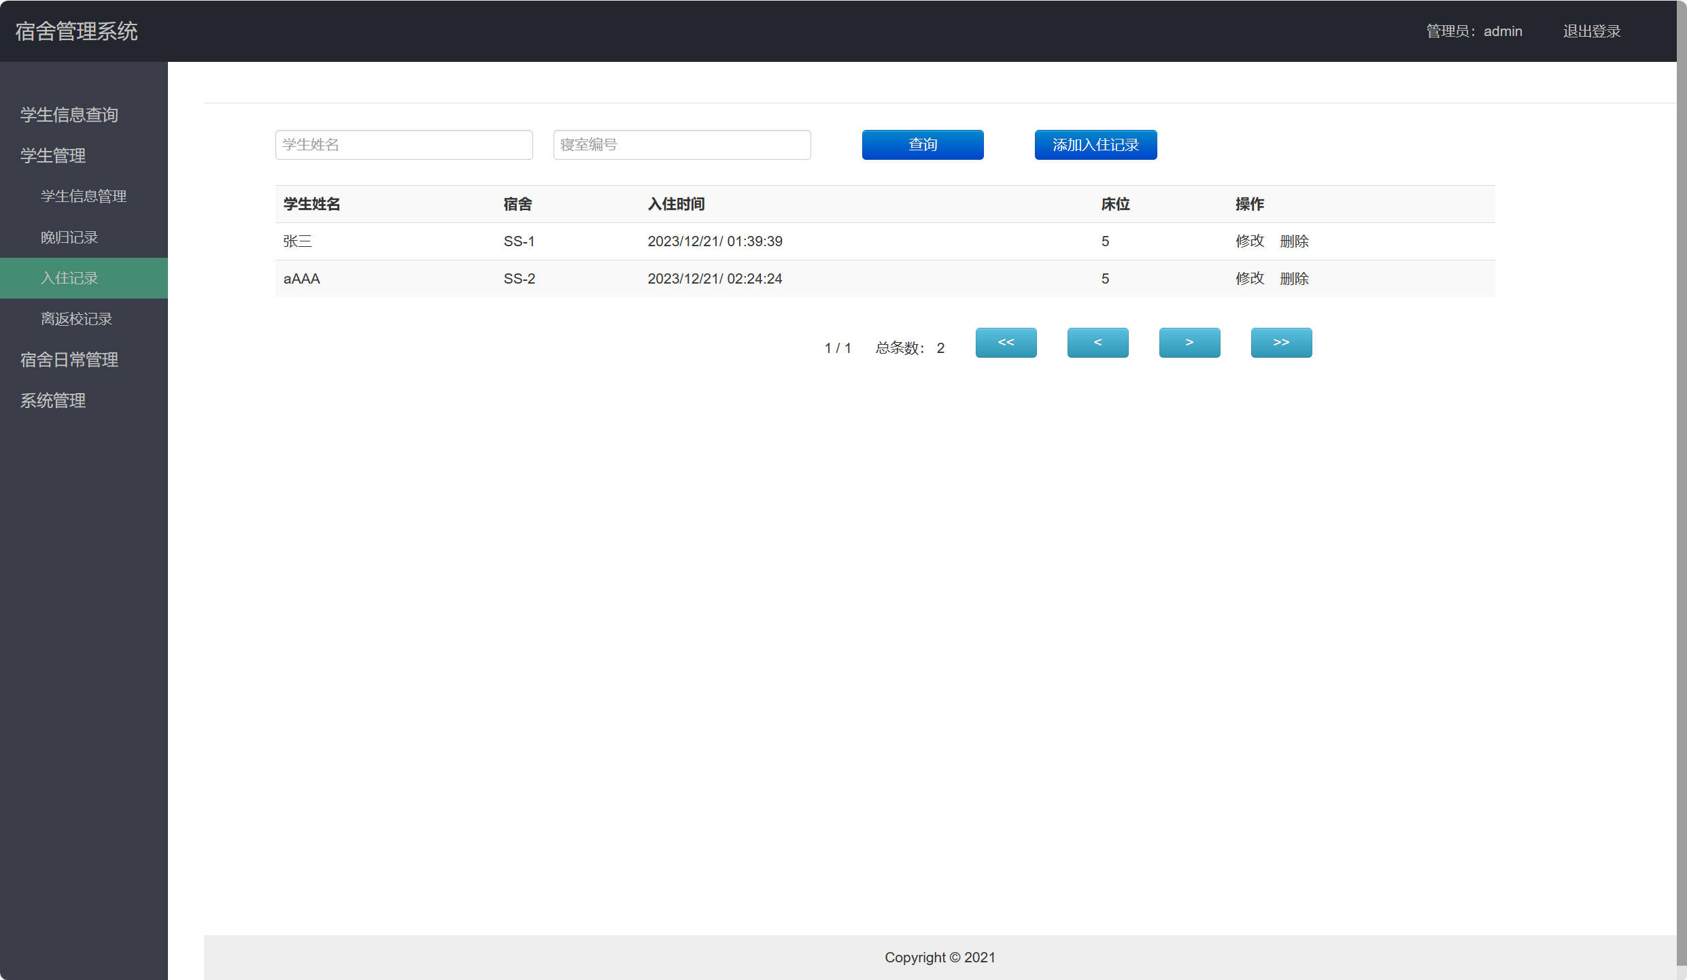Open 离返校记录 submenu item
This screenshot has width=1687, height=980.
click(x=76, y=319)
